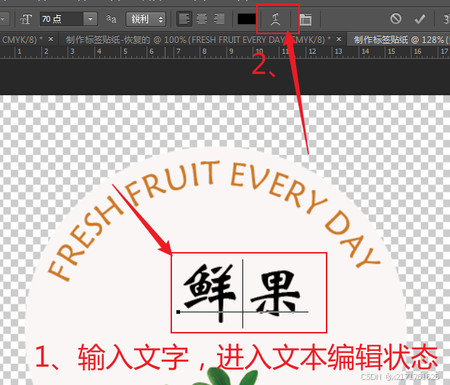The image size is (450, 385).
Task: Open the 锐利 anti-aliasing dropdown
Action: 146,19
